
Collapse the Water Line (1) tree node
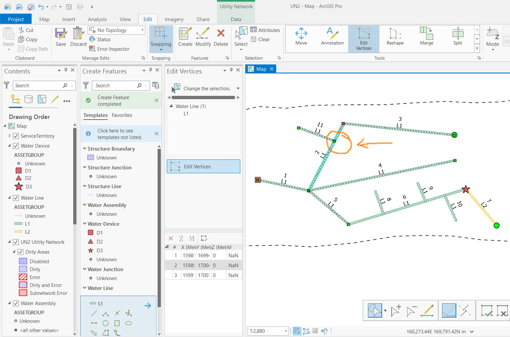(171, 106)
